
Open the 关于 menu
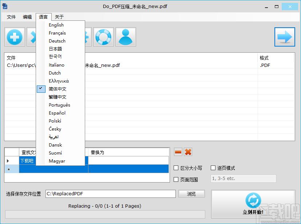(59, 17)
